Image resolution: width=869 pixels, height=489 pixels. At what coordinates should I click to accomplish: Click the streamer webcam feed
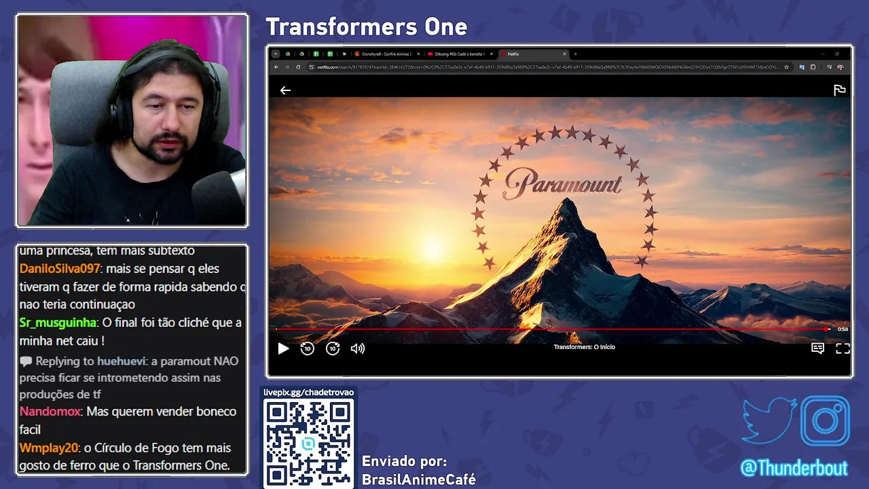click(132, 121)
